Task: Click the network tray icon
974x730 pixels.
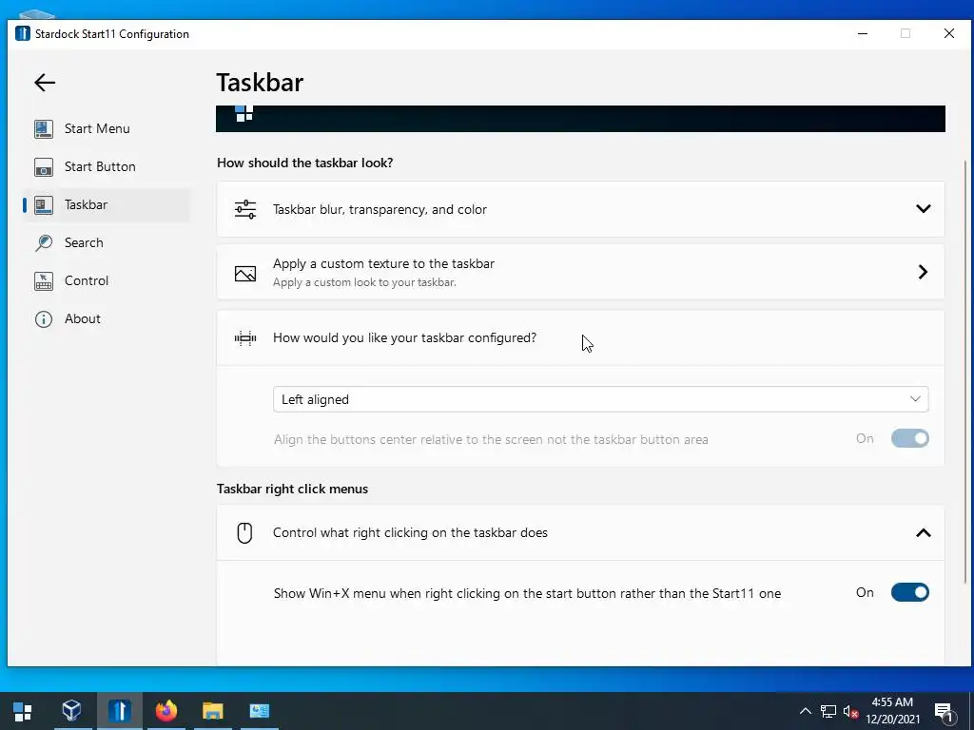Action: pyautogui.click(x=828, y=711)
